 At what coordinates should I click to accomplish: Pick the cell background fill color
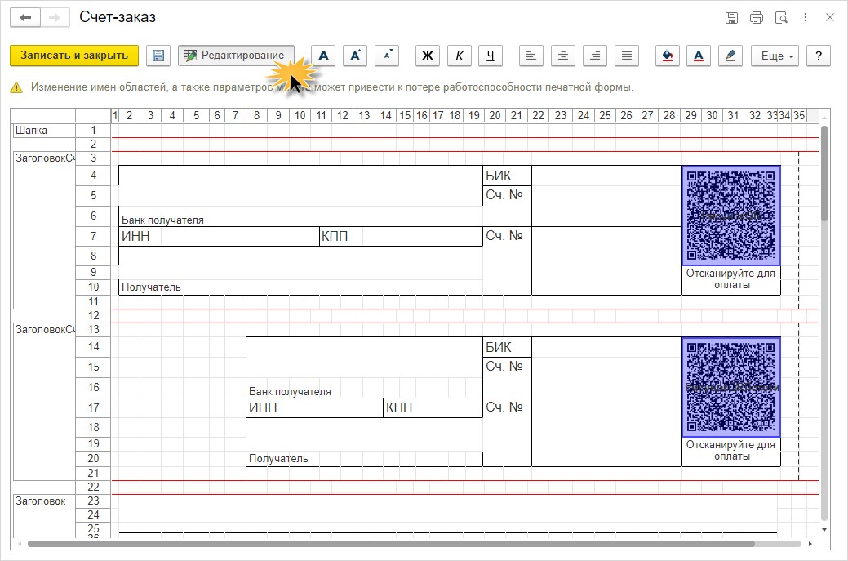point(668,56)
